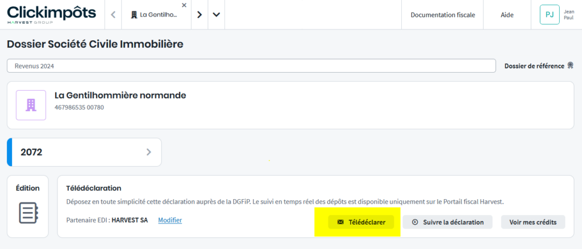Click the Clickimpôts logo
Image resolution: width=582 pixels, height=249 pixels.
click(x=51, y=15)
